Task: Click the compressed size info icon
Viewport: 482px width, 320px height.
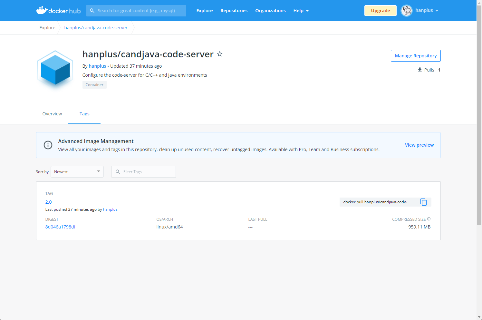Action: pyautogui.click(x=429, y=219)
